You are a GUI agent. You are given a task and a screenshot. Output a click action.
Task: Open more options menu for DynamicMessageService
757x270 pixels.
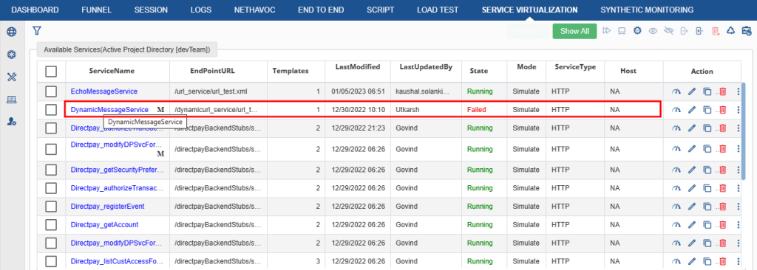tap(739, 110)
